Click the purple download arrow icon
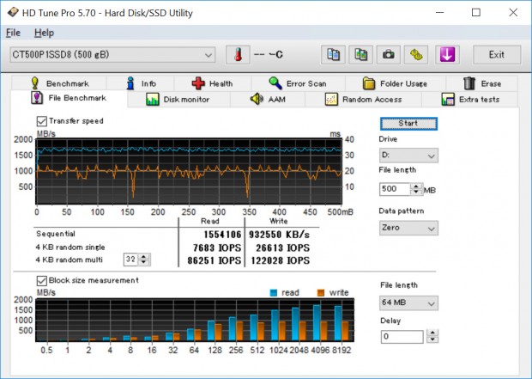Image resolution: width=532 pixels, height=379 pixels. click(448, 55)
